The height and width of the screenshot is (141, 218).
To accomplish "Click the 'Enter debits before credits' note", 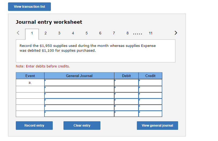I will 43,66.
